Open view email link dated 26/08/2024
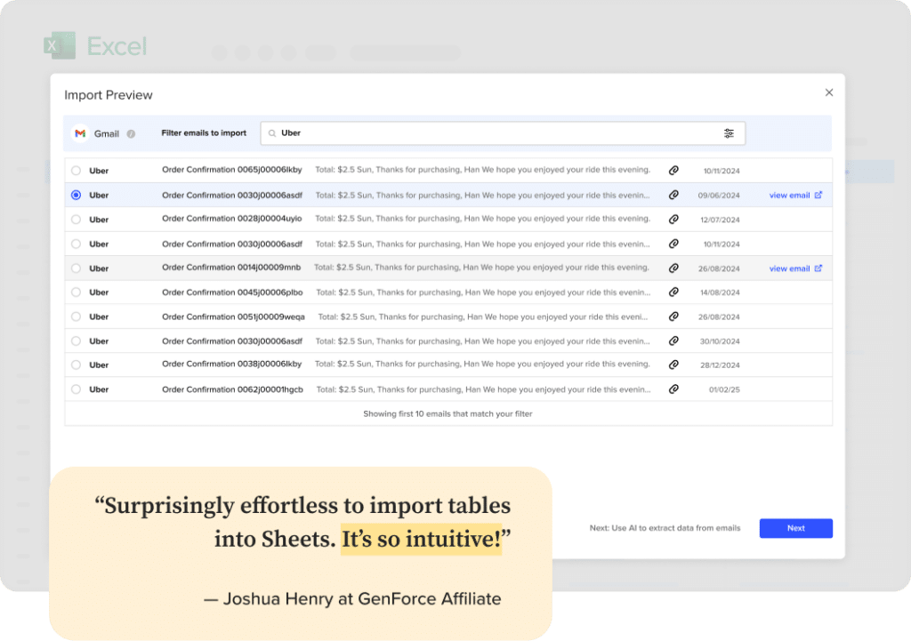The image size is (911, 641). pyautogui.click(x=794, y=268)
